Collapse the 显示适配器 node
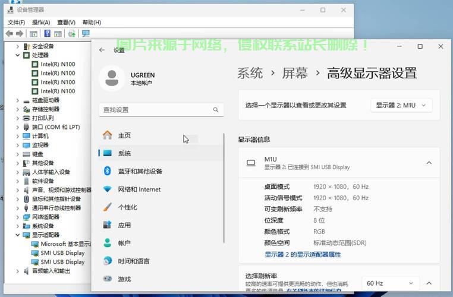The height and width of the screenshot is (297, 453). click(x=18, y=235)
